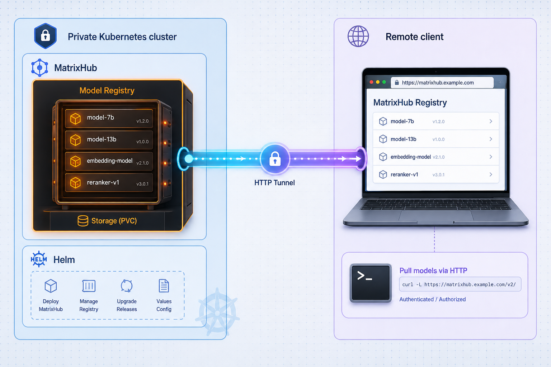The width and height of the screenshot is (551, 367).
Task: Click the orange cube icon beside reranker-v1
Action: click(x=75, y=183)
